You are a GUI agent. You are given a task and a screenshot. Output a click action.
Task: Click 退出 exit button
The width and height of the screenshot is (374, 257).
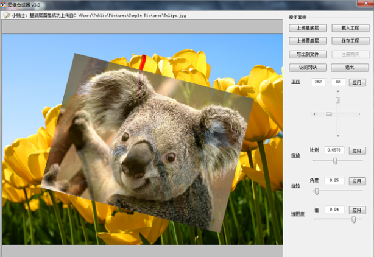(x=350, y=68)
